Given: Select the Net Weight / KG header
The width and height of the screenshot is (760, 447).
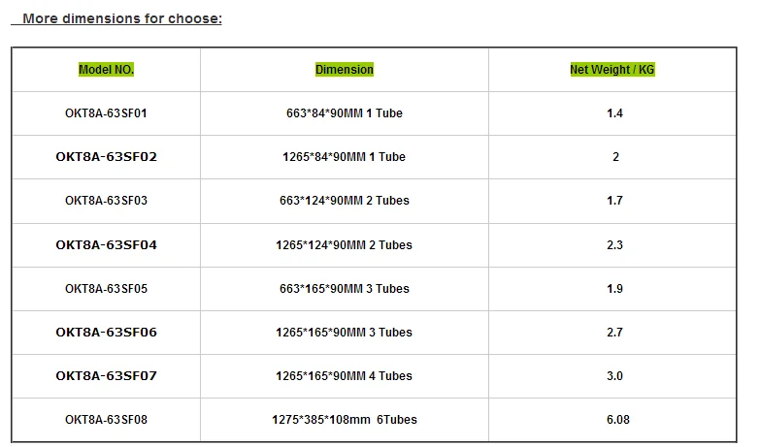Looking at the screenshot, I should point(612,70).
